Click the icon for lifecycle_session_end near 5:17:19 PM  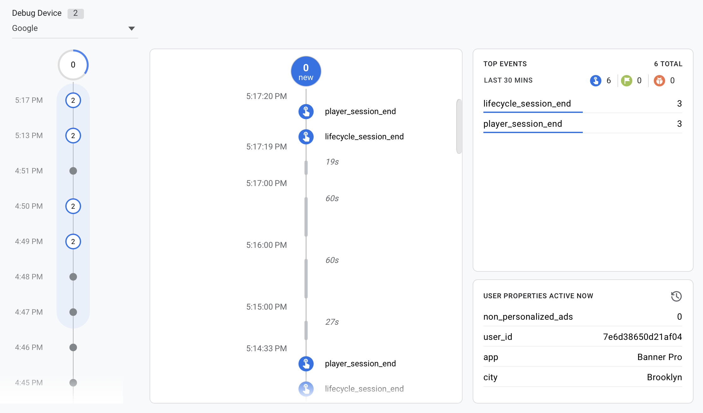306,137
